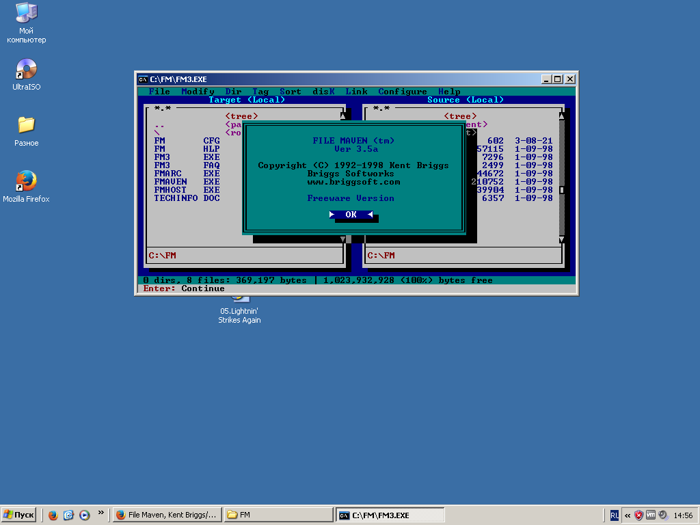The image size is (700, 525).
Task: Open the Пуск start menu
Action: (x=18, y=515)
